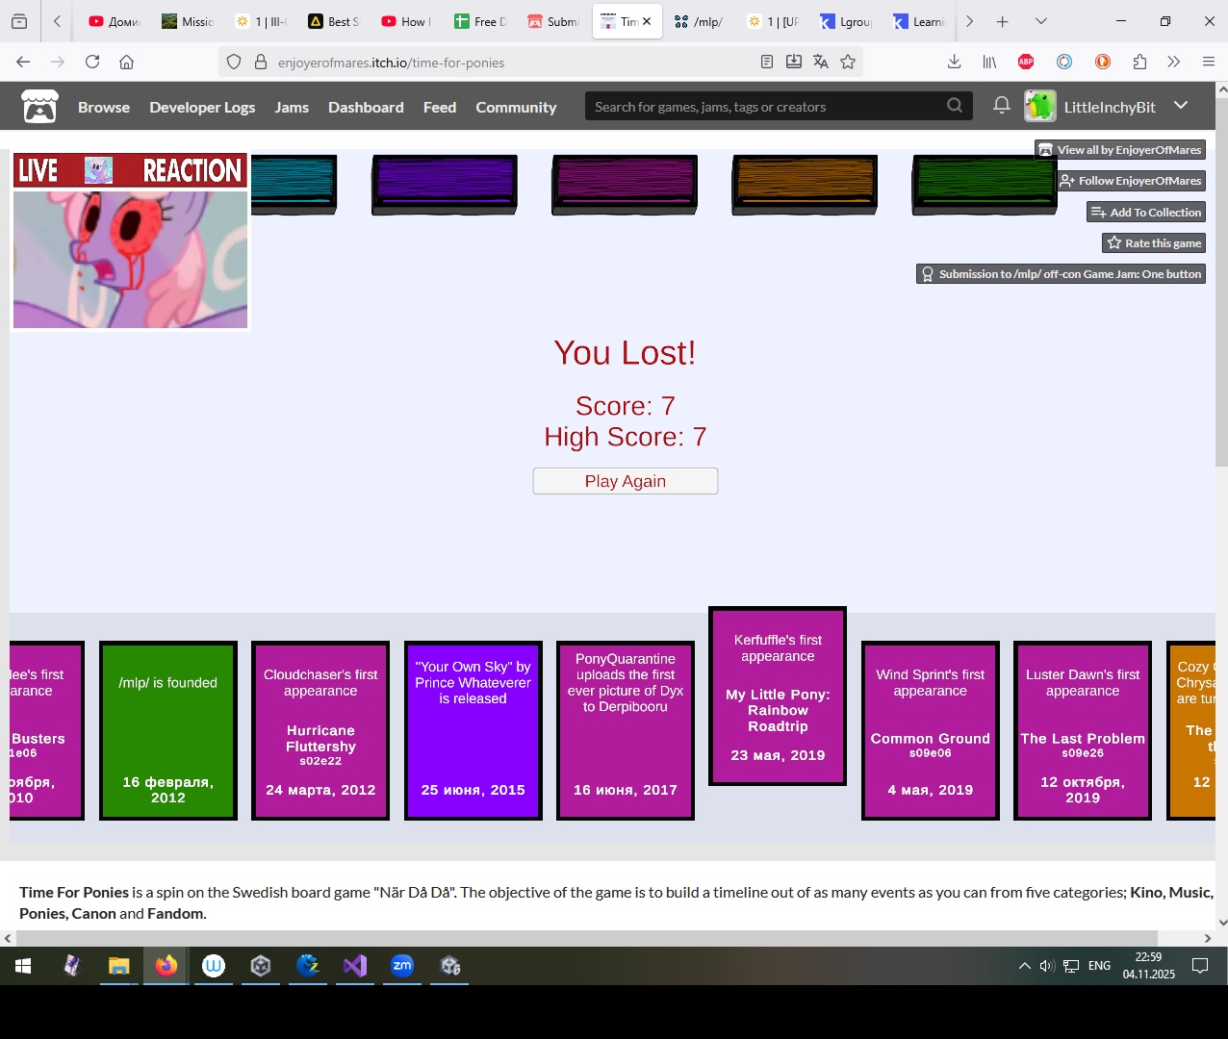This screenshot has width=1228, height=1039.
Task: Open the Feed nav item
Action: pos(440,107)
